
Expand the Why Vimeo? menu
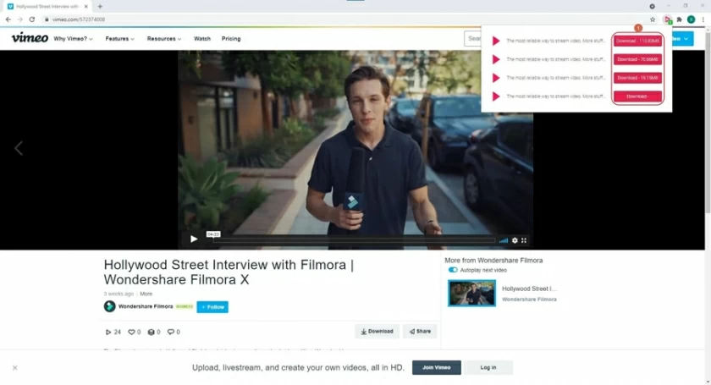coord(73,39)
